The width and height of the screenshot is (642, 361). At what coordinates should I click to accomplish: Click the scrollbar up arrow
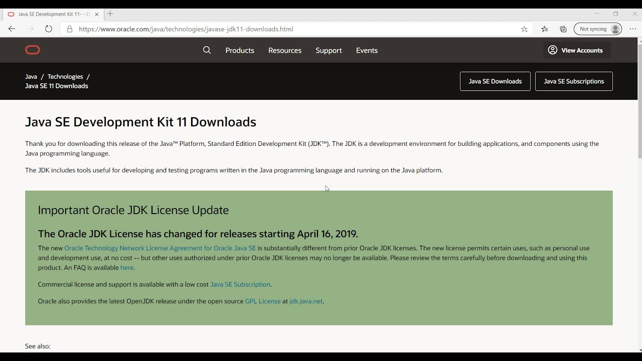coord(639,41)
